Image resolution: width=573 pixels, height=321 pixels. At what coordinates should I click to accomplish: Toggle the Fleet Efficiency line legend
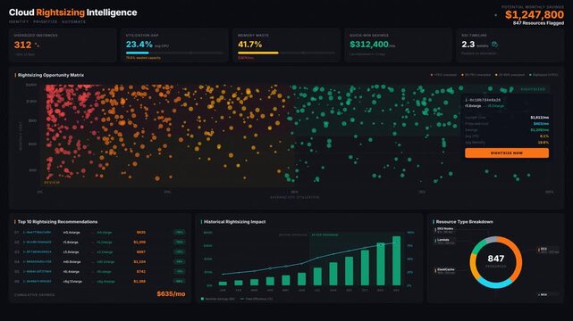pos(257,299)
